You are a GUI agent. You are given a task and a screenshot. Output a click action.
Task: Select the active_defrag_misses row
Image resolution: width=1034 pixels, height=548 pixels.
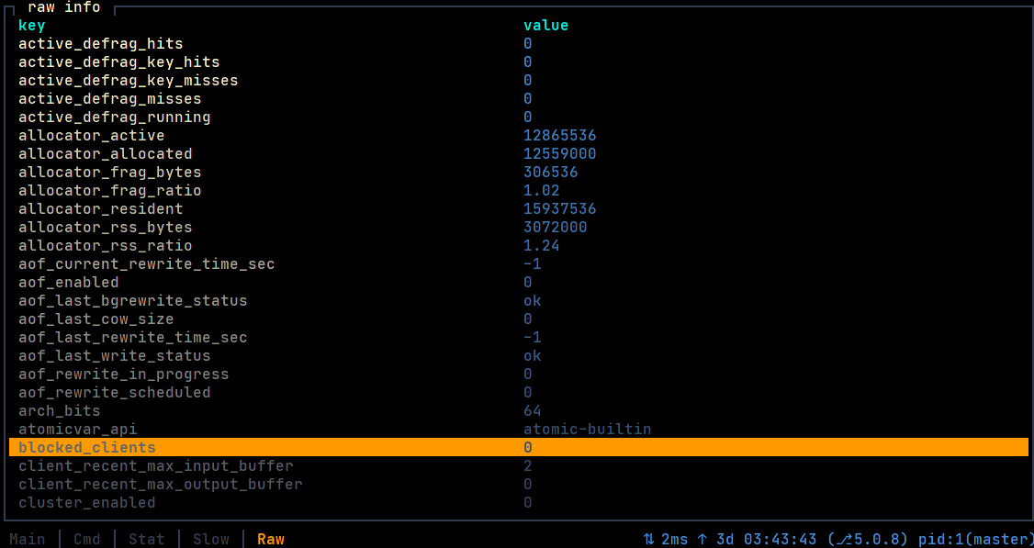[519, 99]
